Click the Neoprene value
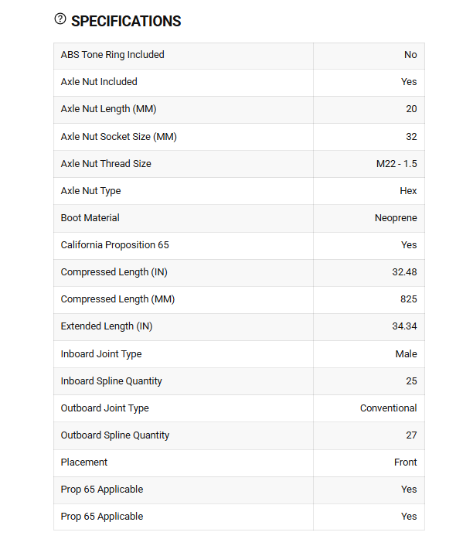The height and width of the screenshot is (546, 473). [x=396, y=218]
